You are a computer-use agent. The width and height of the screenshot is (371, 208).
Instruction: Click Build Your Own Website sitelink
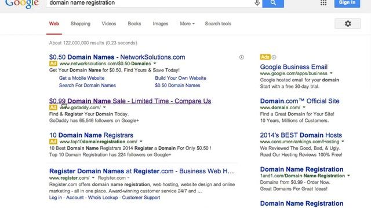tap(180, 78)
